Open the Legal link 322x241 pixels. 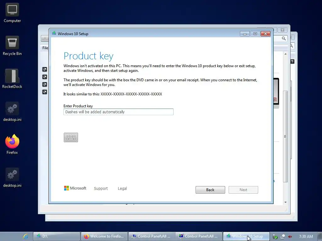[122, 188]
